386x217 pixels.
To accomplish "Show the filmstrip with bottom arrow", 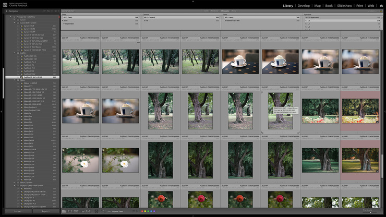I will coord(193,216).
